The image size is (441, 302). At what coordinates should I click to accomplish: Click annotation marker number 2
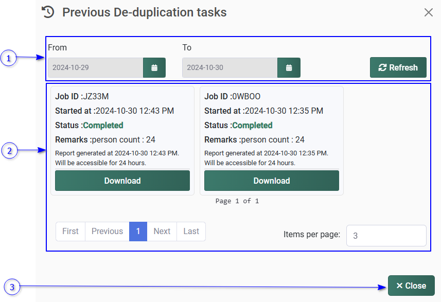8,151
